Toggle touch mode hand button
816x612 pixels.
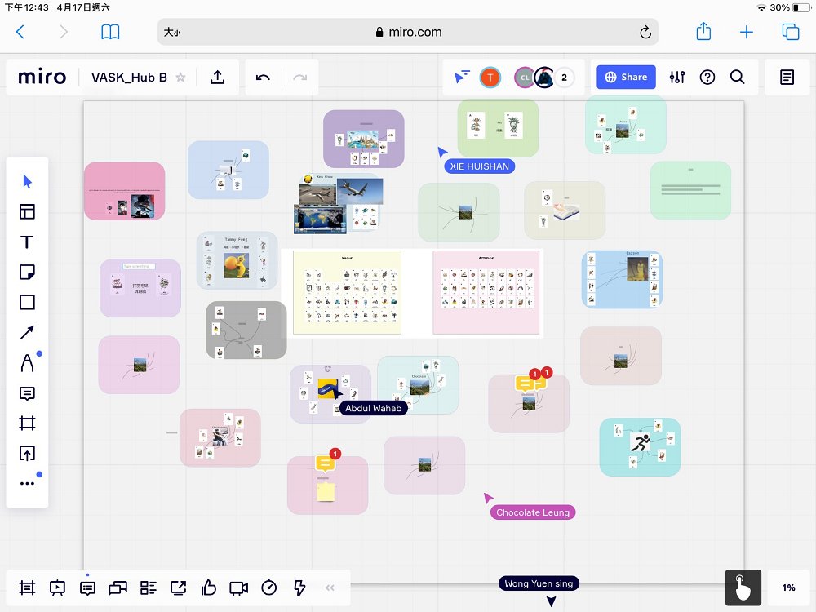[743, 588]
